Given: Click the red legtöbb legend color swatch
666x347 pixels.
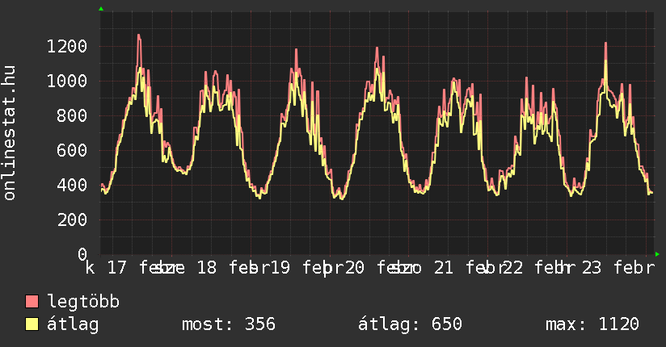Looking at the screenshot, I should (32, 302).
